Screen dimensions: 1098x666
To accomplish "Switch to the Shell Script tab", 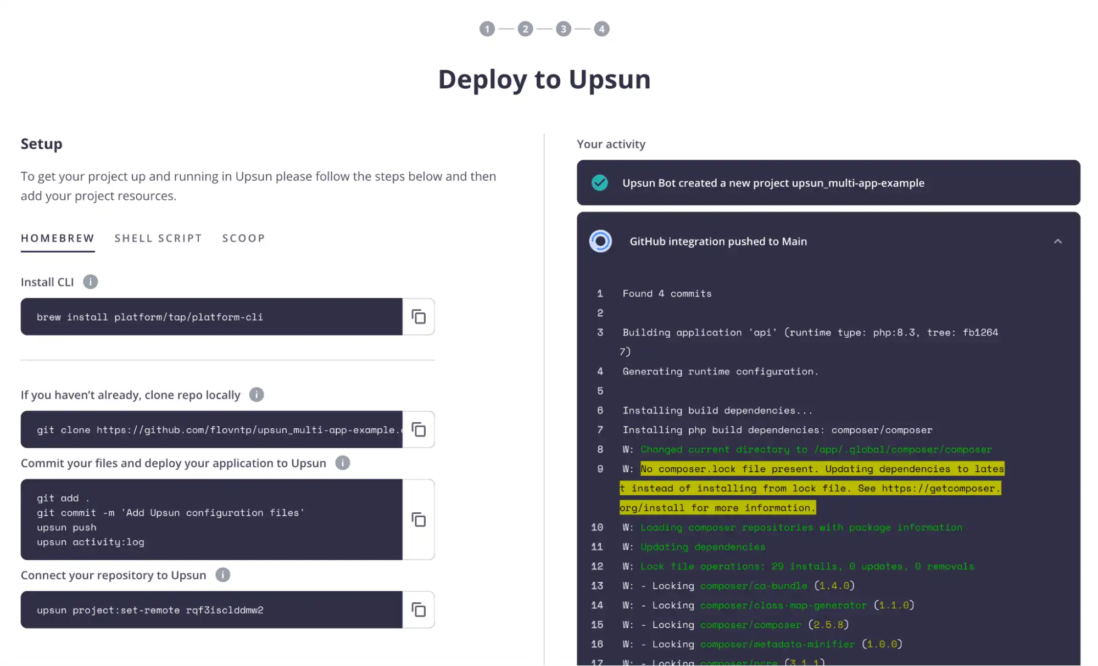I will [158, 238].
